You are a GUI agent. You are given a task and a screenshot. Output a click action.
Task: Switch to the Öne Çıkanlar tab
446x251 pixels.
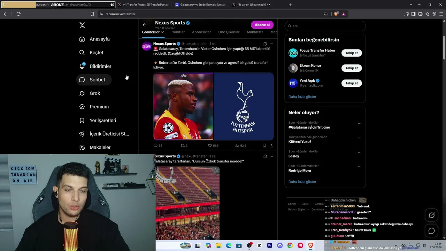[229, 32]
